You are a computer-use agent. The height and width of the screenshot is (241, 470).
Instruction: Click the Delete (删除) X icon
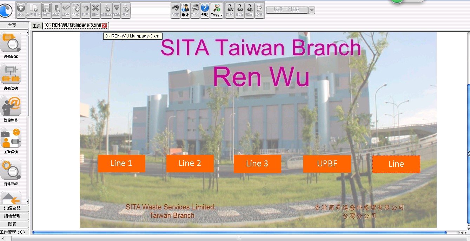[95, 10]
